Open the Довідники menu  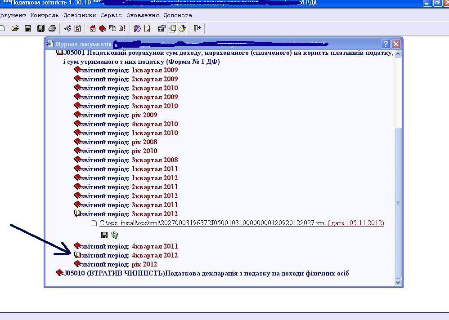pyautogui.click(x=80, y=15)
